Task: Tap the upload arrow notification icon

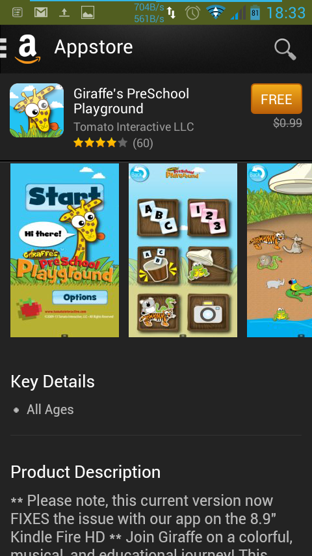Action: pos(64,13)
